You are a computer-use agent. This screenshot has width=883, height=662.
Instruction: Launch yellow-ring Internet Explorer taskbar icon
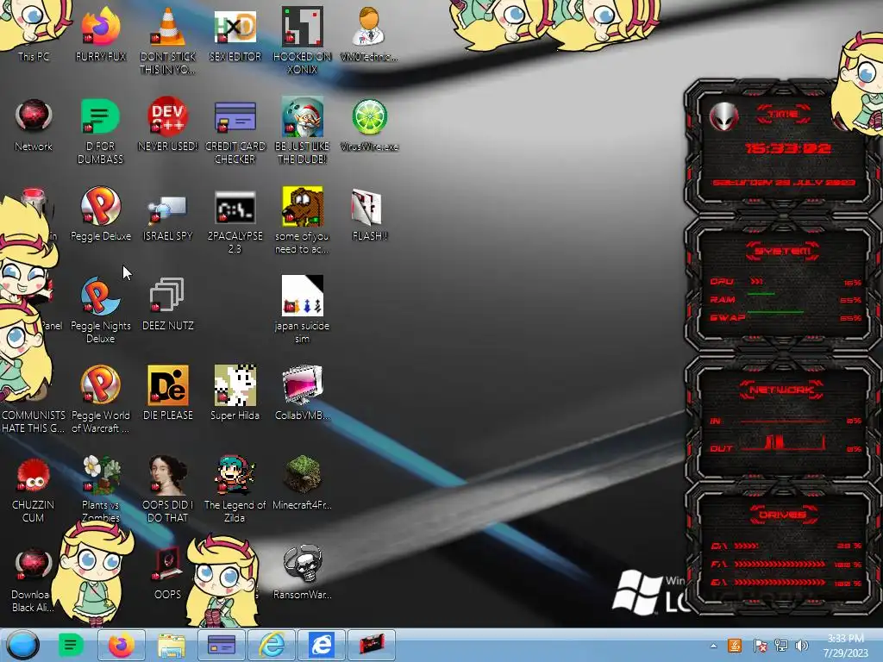click(x=272, y=645)
